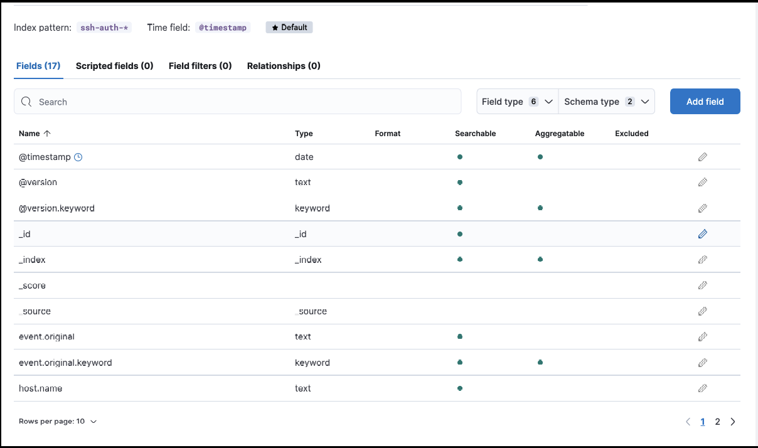The image size is (758, 448).
Task: Open the Field filters tab
Action: [200, 66]
